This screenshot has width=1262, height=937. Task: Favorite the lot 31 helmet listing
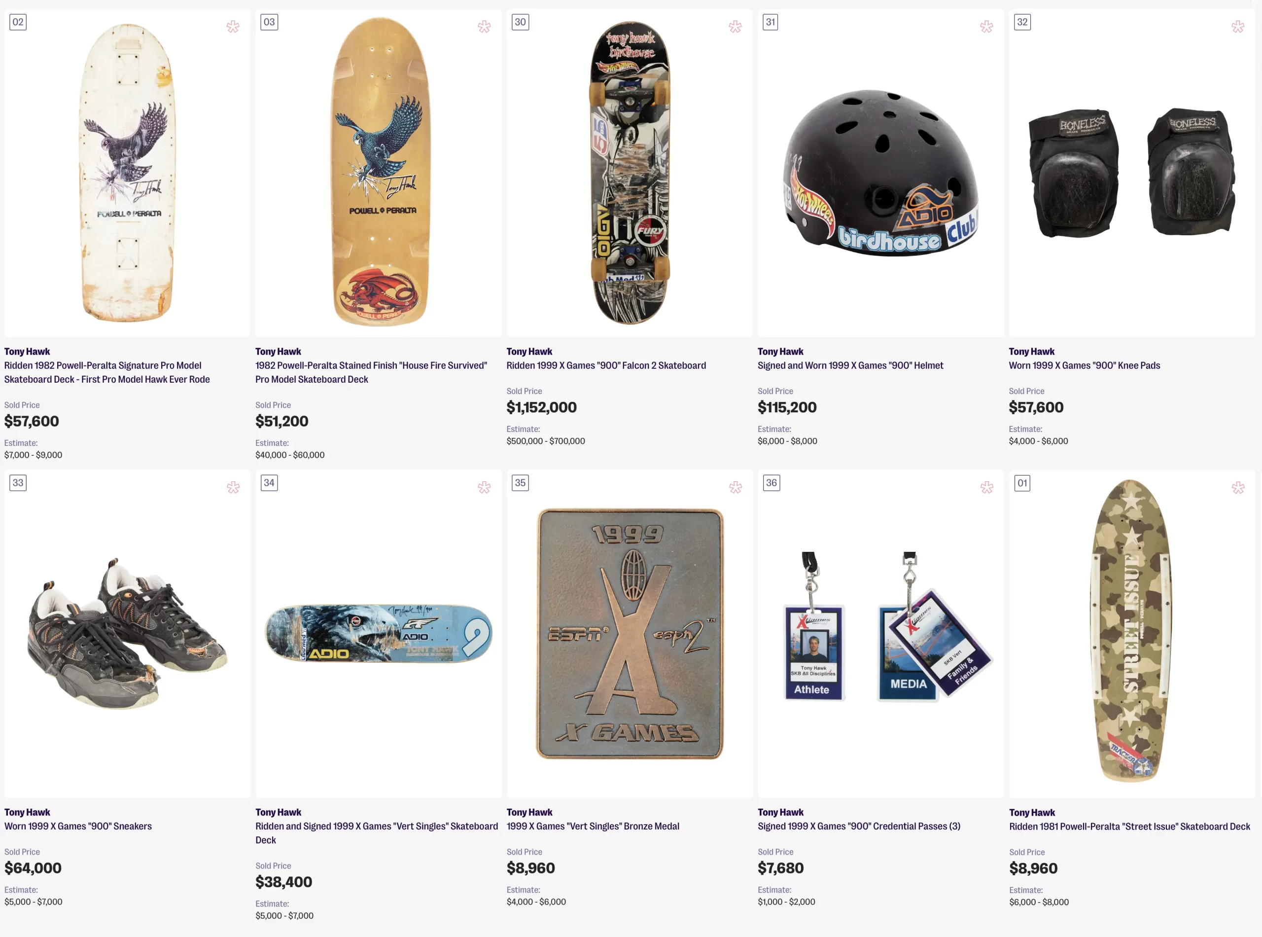tap(986, 27)
